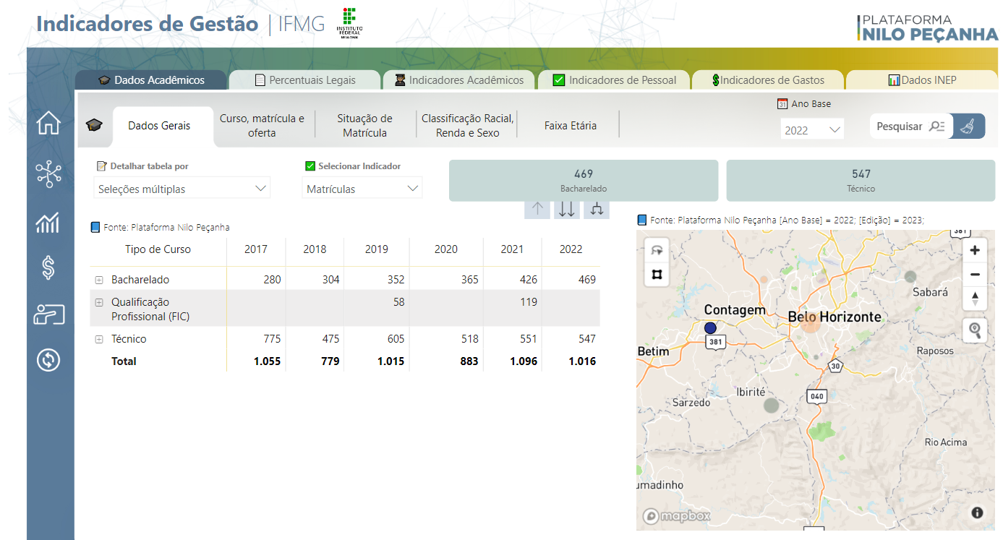Screen dimensions: 1003x540
Task: Open the Detalhar tabela por dropdown
Action: [182, 189]
